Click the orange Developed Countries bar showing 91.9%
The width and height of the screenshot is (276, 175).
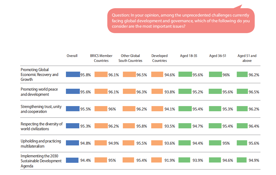tap(157, 160)
